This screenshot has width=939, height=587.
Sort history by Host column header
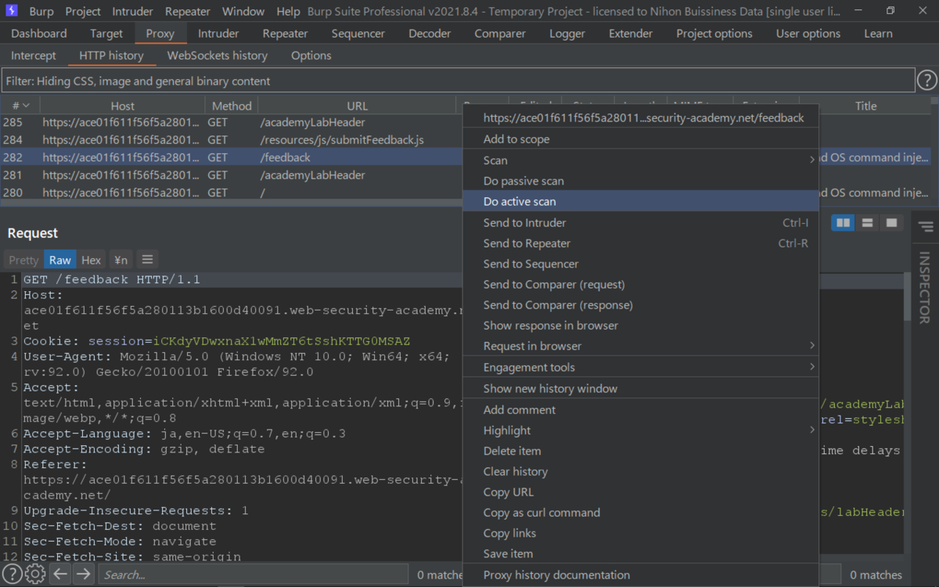122,106
